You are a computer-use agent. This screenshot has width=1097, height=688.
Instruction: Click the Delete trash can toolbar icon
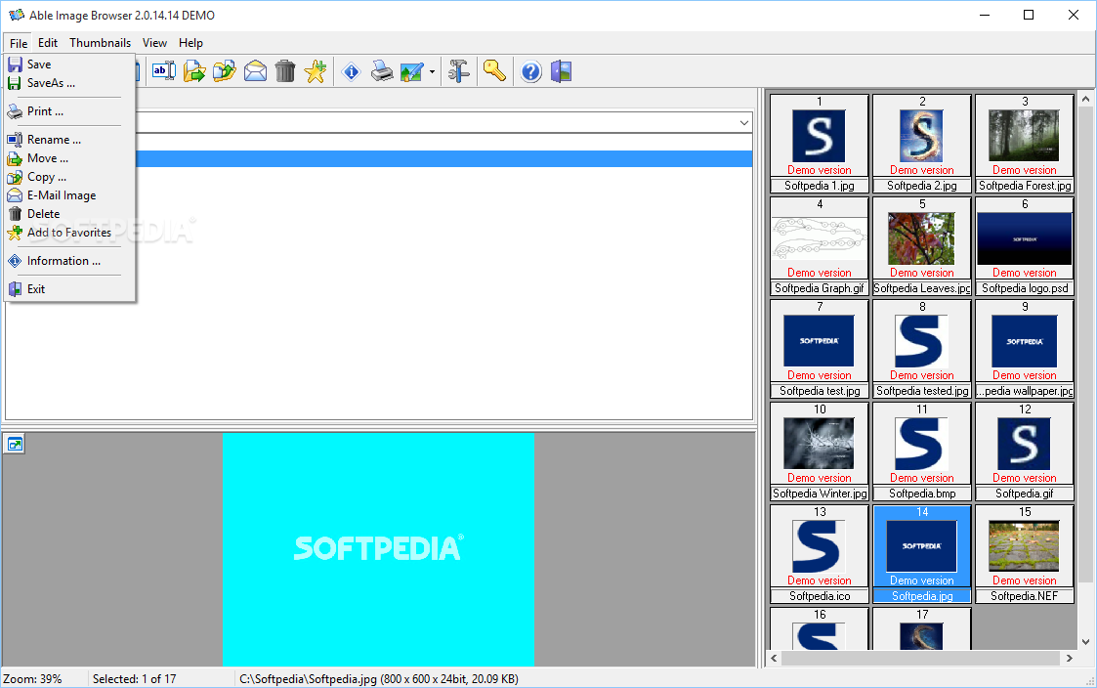click(285, 70)
